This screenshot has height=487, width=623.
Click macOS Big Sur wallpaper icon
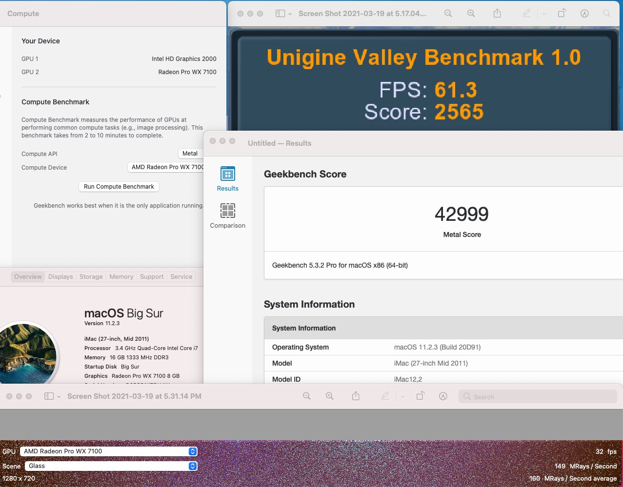[x=28, y=353]
